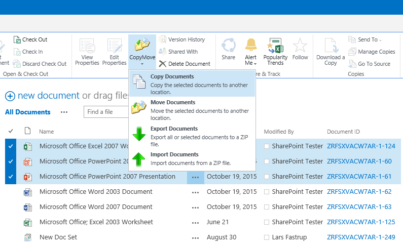
Task: Toggle the checkbox beside Lars Fastrup
Action: pyautogui.click(x=267, y=237)
